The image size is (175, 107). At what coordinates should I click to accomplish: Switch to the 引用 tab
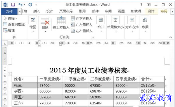(x=82, y=11)
